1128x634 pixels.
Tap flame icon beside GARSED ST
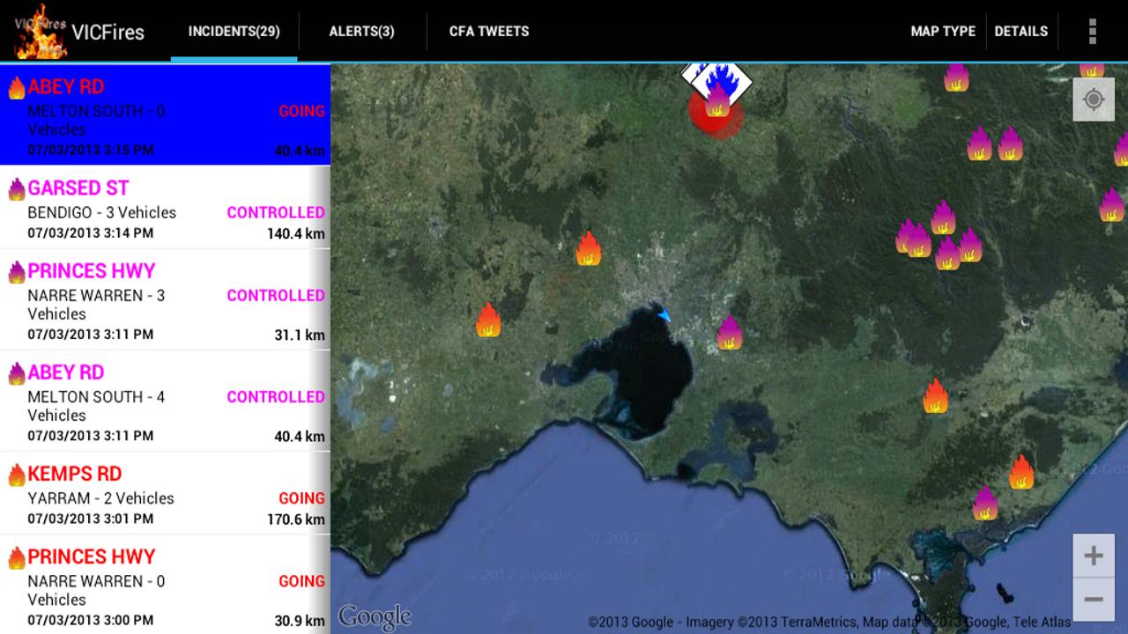(17, 188)
